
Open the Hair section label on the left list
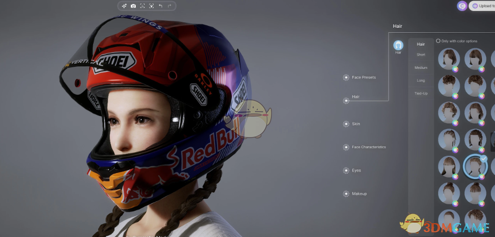pos(356,97)
